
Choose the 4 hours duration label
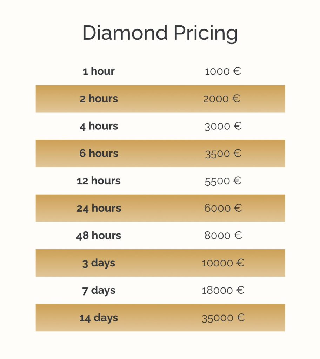click(x=99, y=126)
